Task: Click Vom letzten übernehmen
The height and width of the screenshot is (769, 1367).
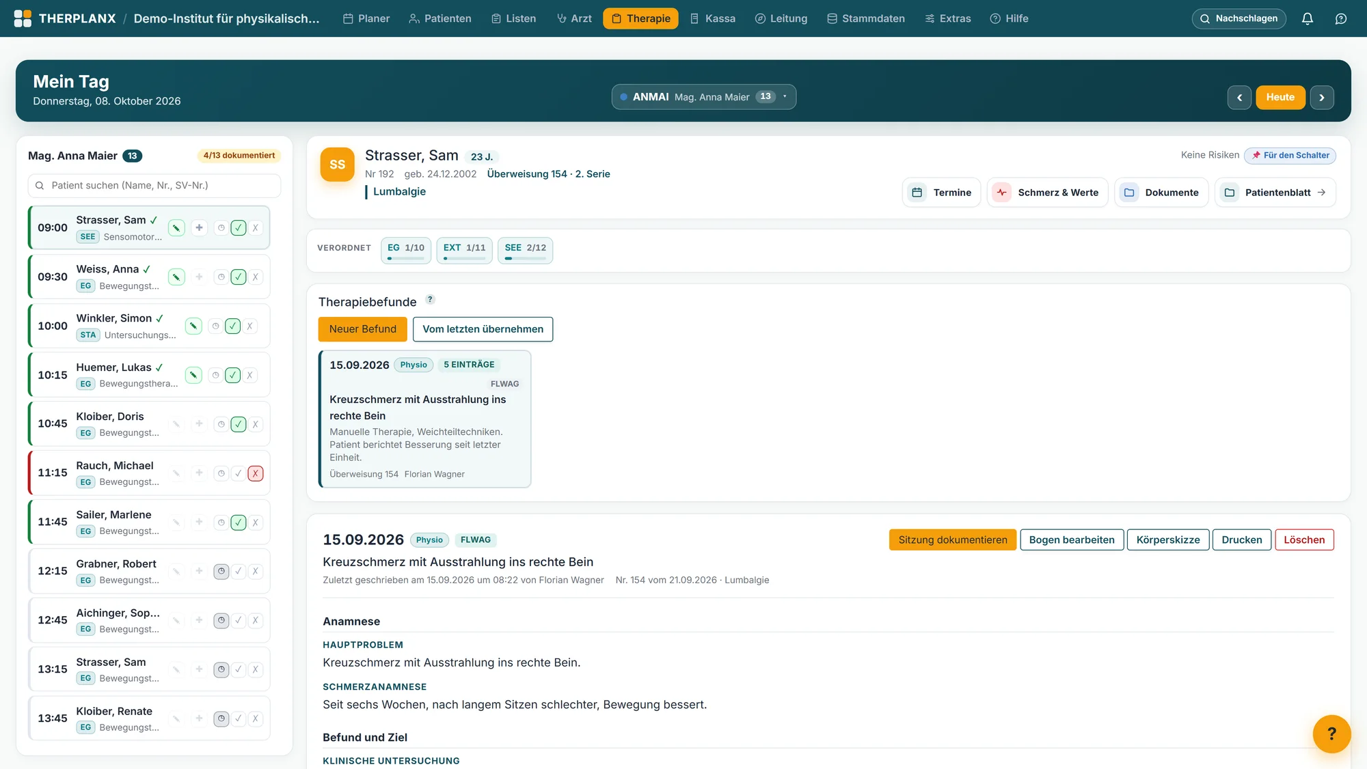Action: (483, 329)
